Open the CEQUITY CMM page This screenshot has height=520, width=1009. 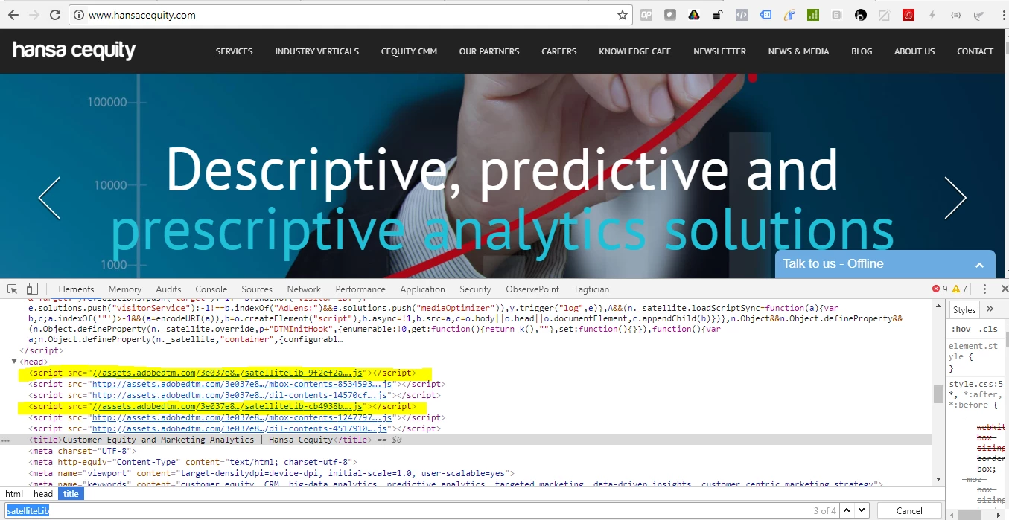(409, 51)
